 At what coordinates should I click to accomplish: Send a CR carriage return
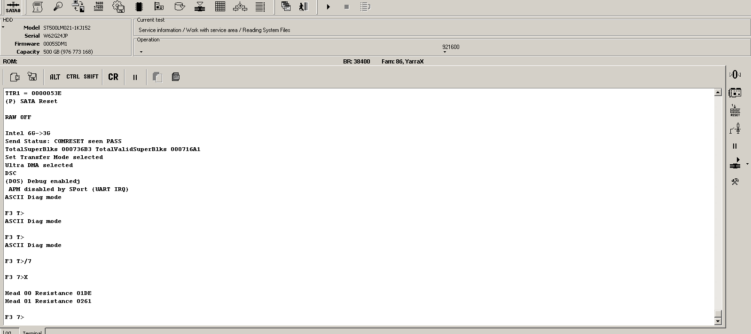(x=113, y=77)
